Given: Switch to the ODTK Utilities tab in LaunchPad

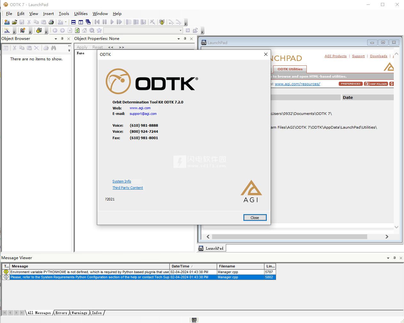Looking at the screenshot, I should tap(290, 69).
